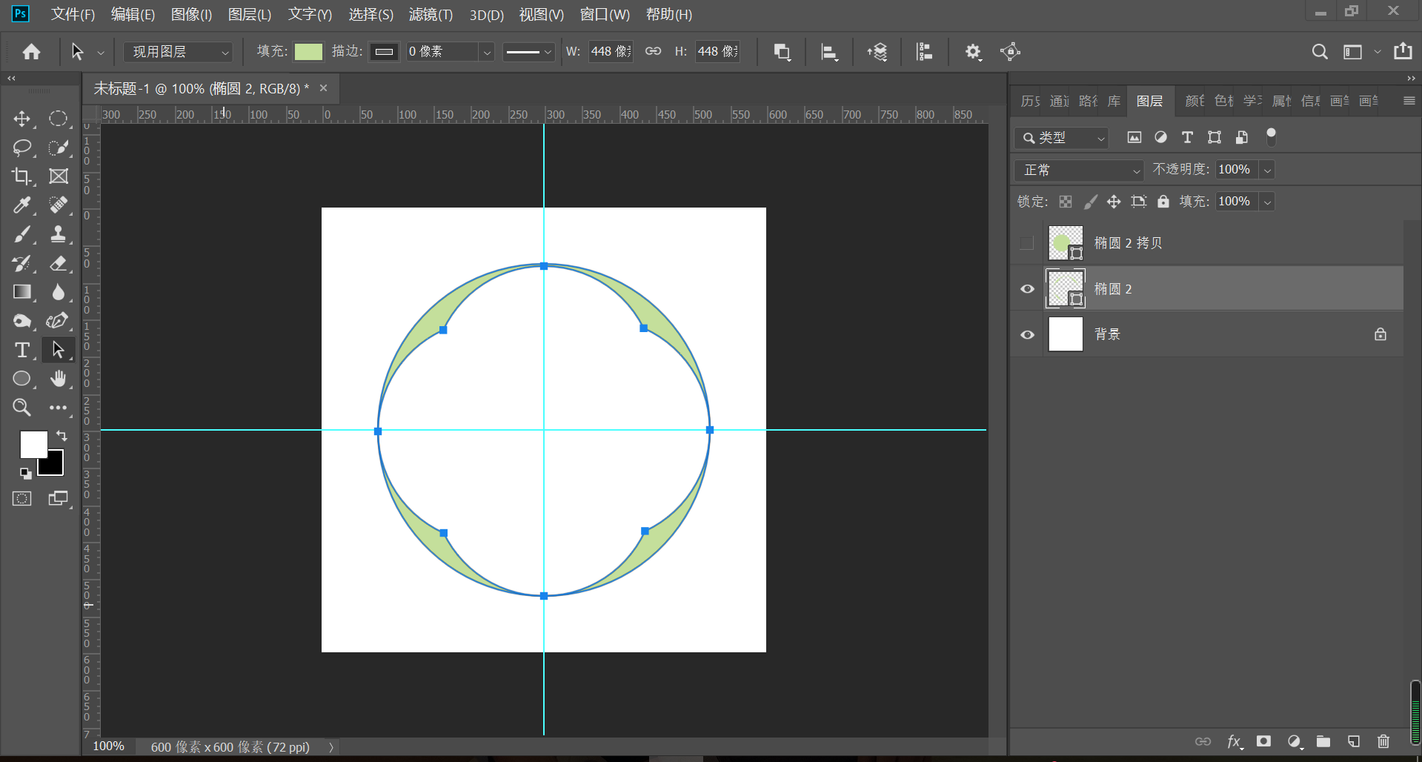
Task: Hide the 椭圆 2 layer
Action: coord(1027,289)
